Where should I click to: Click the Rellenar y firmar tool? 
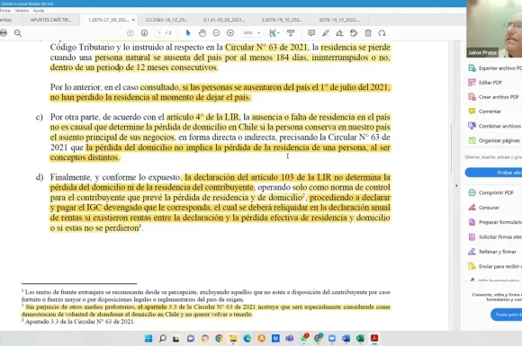point(492,252)
